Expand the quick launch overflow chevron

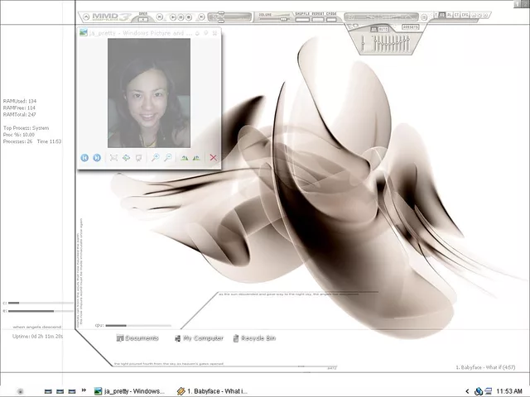(x=84, y=390)
